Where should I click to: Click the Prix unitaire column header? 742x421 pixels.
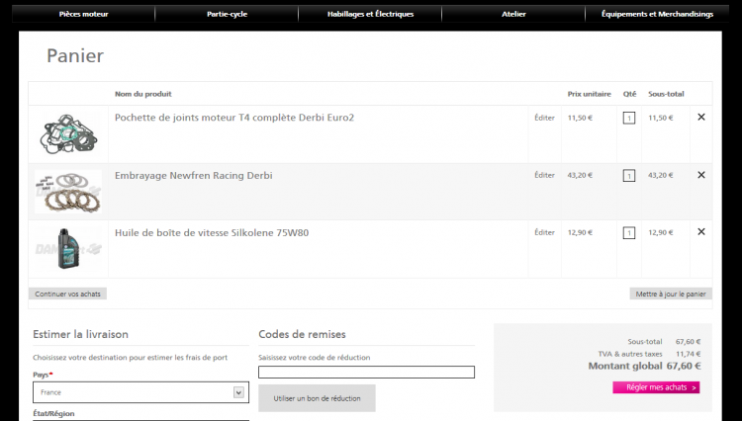click(590, 94)
